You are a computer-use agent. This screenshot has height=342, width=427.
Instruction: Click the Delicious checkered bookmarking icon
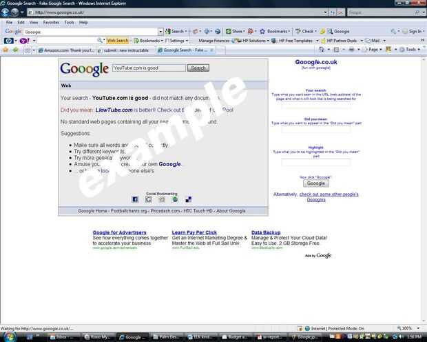click(x=188, y=199)
